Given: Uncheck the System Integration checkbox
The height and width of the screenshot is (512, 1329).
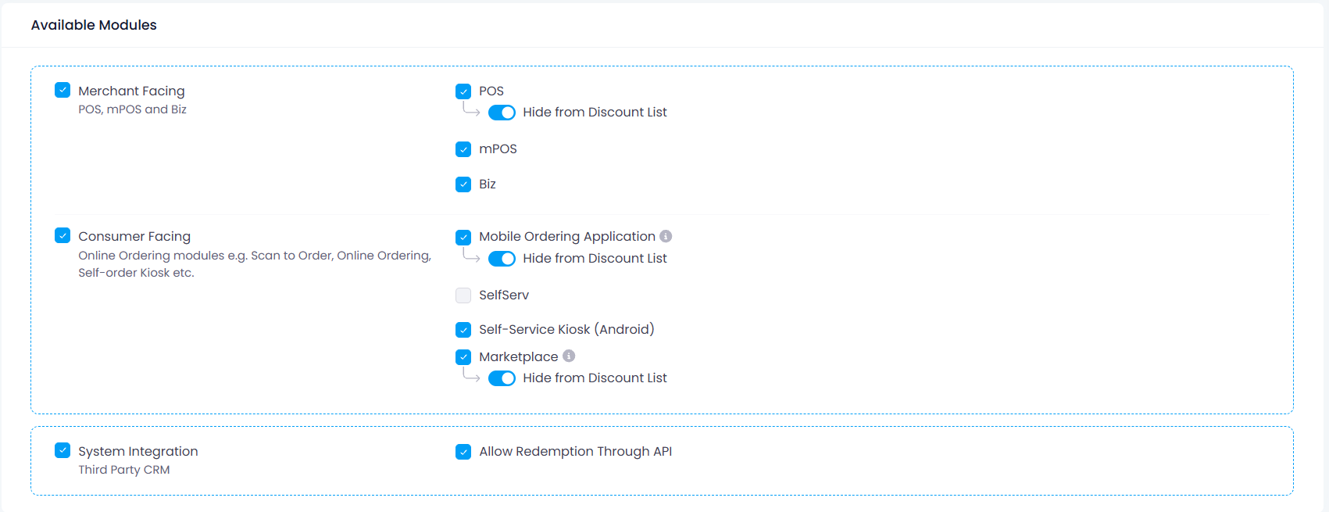Looking at the screenshot, I should click(63, 450).
